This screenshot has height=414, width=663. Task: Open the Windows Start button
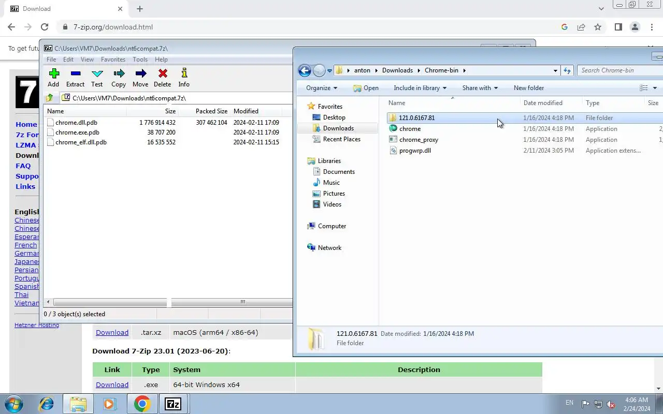pyautogui.click(x=15, y=404)
